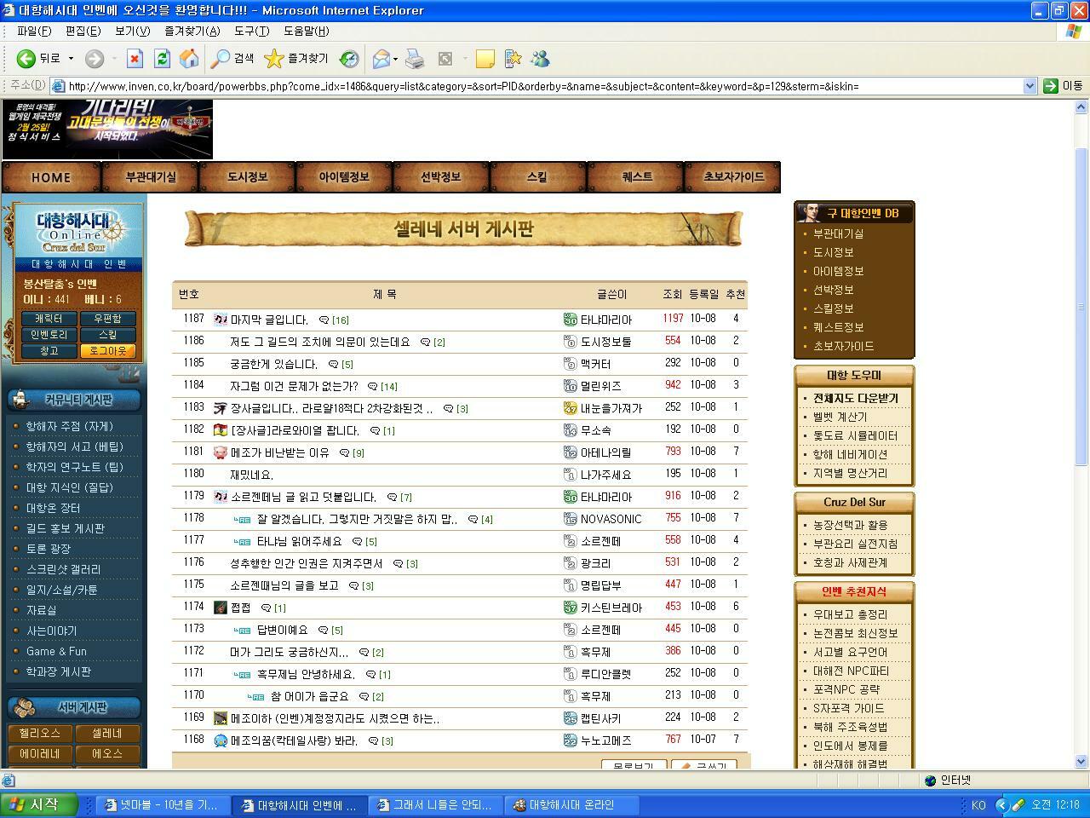Open 대항 지식인 (질답) sidebar link
1090x818 pixels.
[69, 487]
